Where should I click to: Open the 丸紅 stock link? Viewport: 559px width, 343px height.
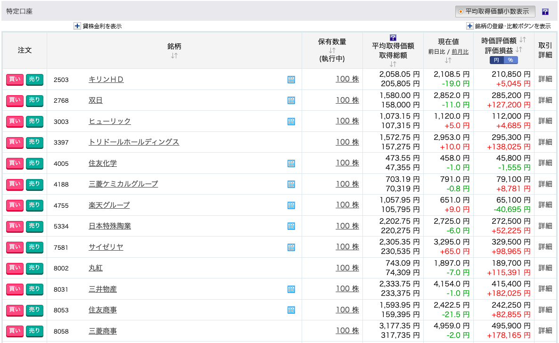pos(96,268)
